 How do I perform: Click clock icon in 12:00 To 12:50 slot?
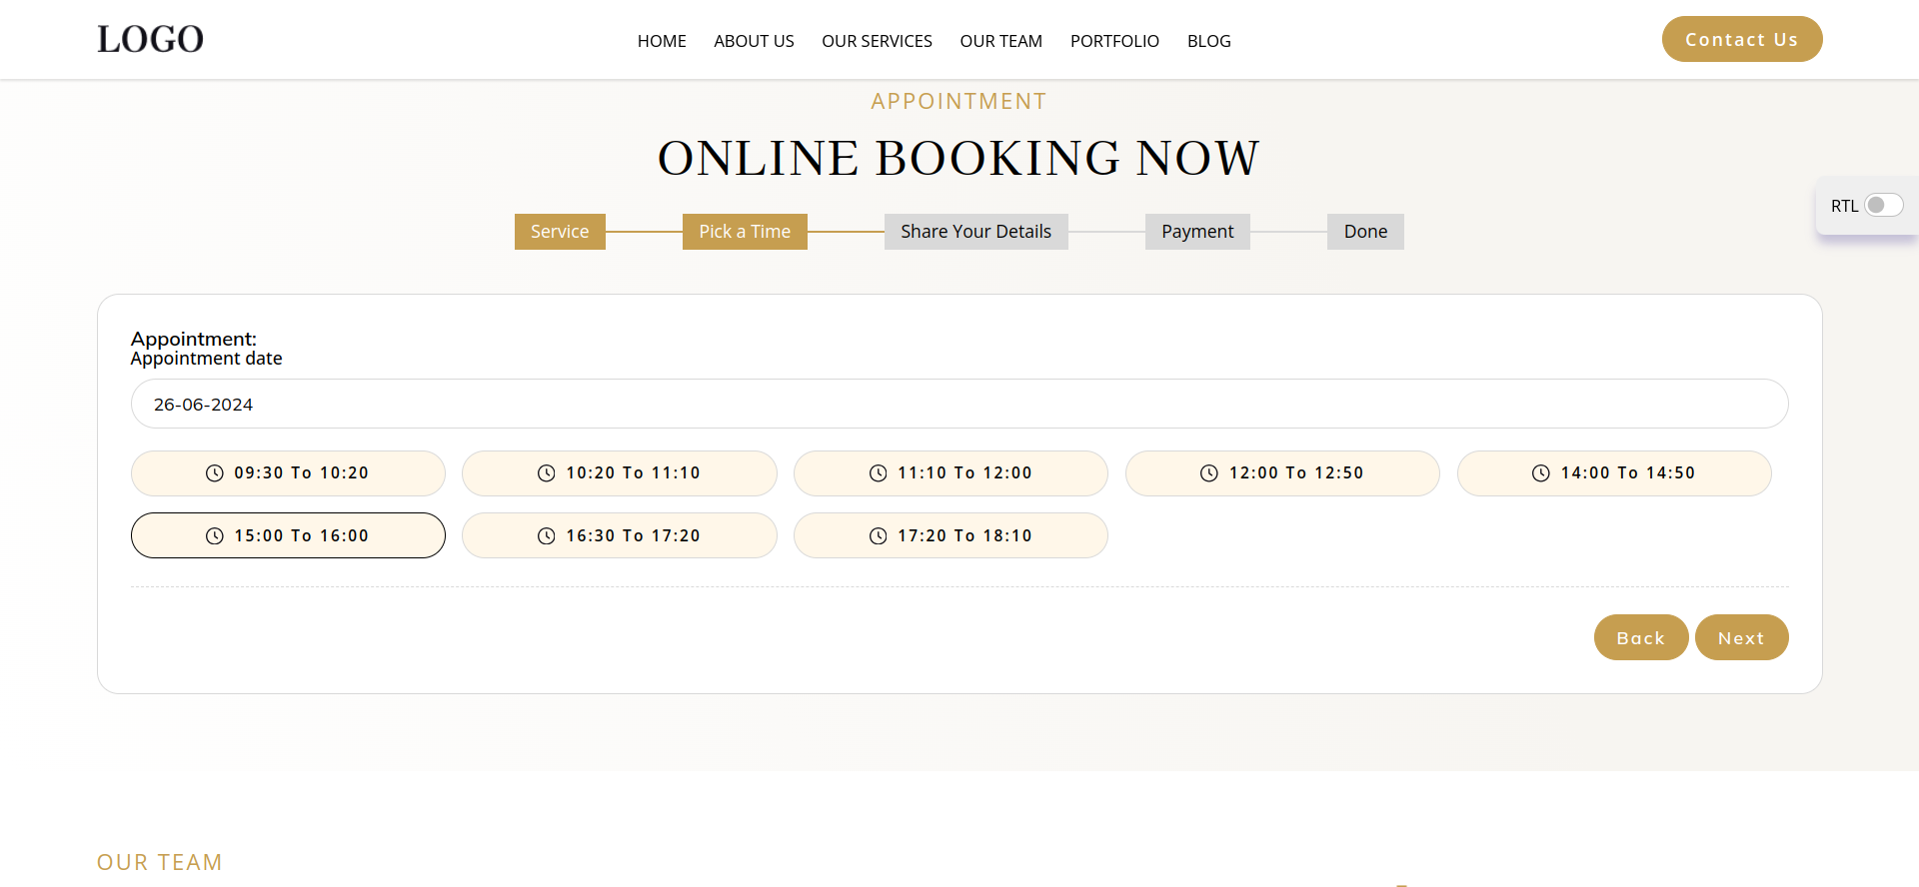pyautogui.click(x=1209, y=473)
